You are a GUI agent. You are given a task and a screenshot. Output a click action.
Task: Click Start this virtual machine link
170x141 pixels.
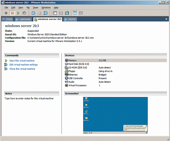pos(22,61)
